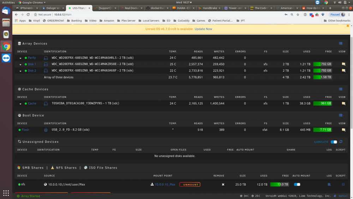Click the Update Now link

pyautogui.click(x=203, y=29)
